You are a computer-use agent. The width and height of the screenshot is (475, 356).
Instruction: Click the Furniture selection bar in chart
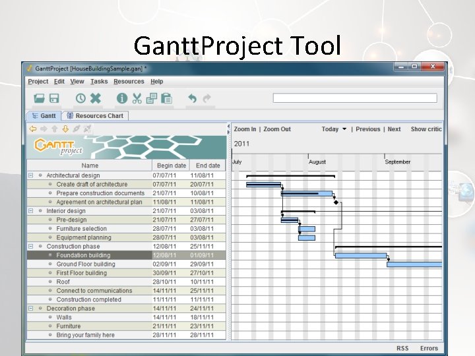[307, 229]
